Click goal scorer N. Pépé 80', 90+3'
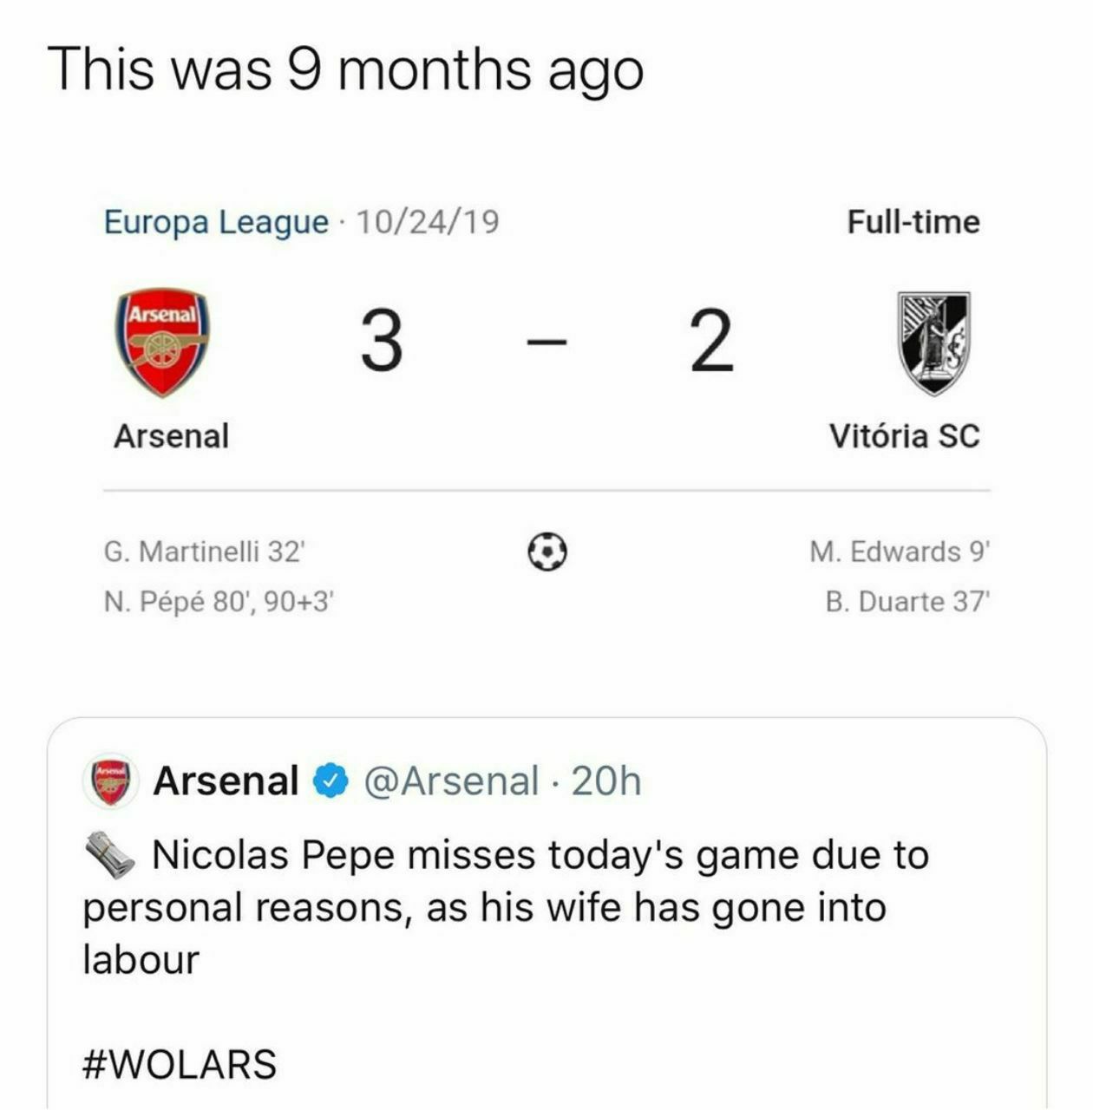Viewport: 1093px width, 1110px height. [x=219, y=601]
